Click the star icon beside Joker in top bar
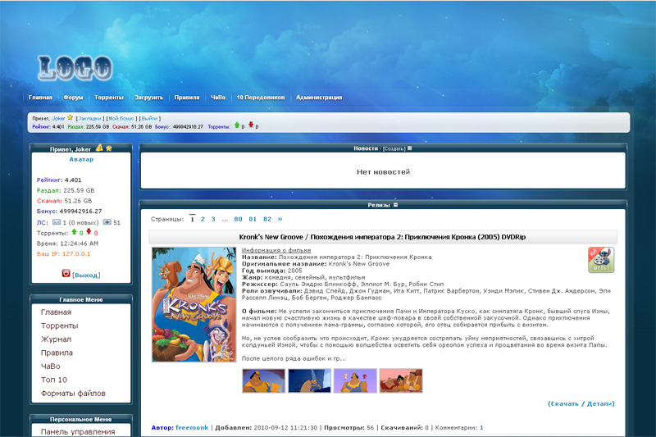The height and width of the screenshot is (437, 656). [x=70, y=118]
